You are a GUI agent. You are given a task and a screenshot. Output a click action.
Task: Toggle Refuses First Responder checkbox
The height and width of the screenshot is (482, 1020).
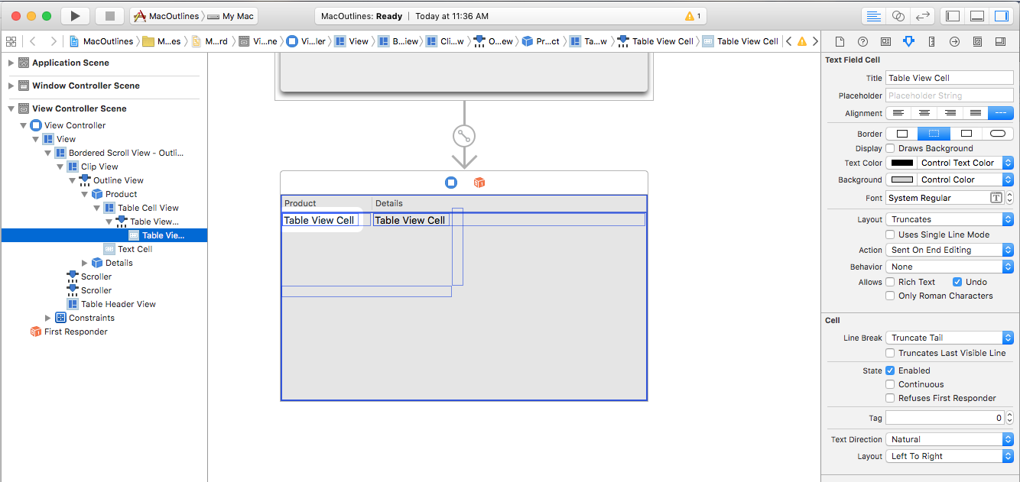point(890,398)
